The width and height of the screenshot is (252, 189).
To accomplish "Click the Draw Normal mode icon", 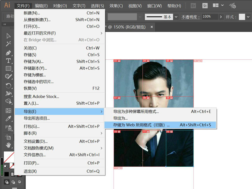I will (7, 182).
